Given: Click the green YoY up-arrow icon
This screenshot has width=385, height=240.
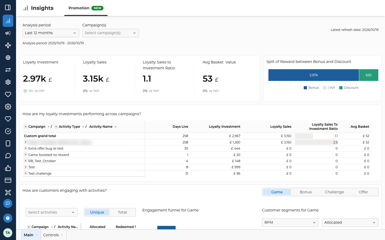Looking at the screenshot, I should pyautogui.click(x=25, y=91).
